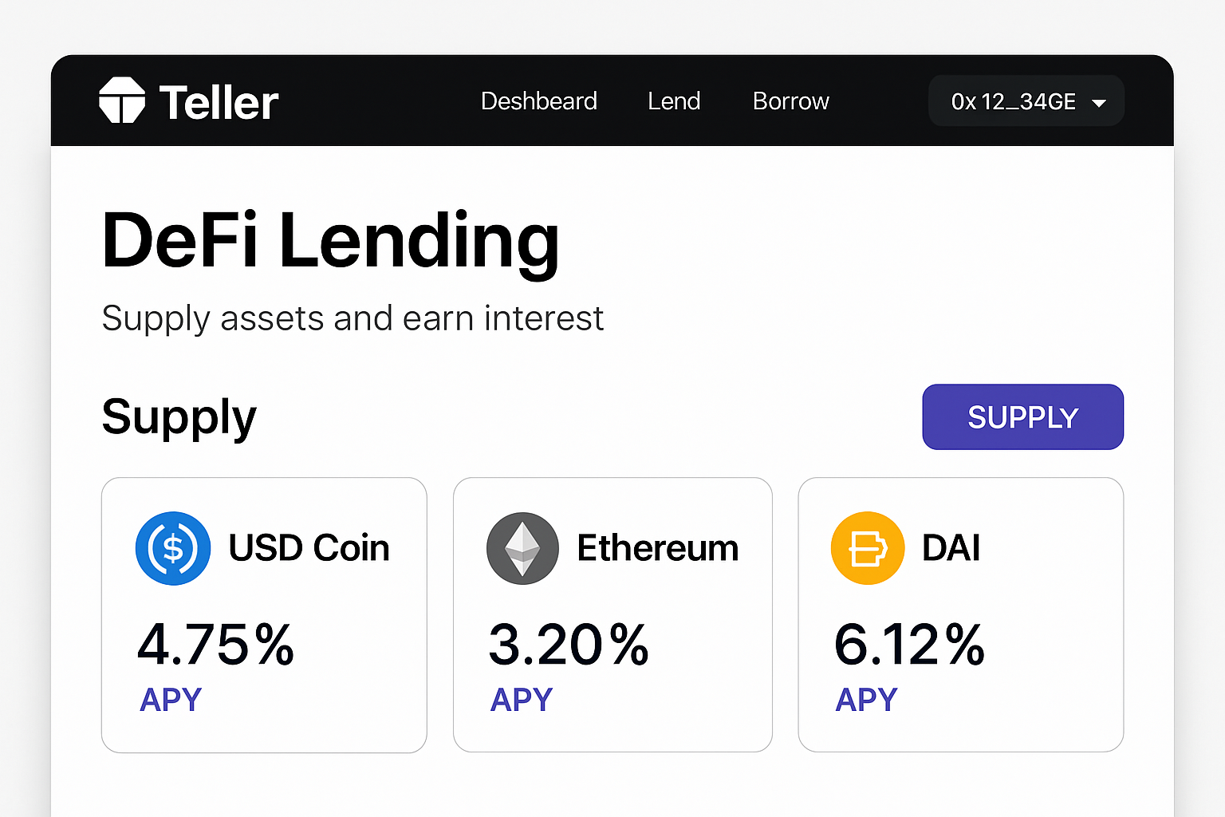
Task: Click the APY link under USD Coin
Action: point(170,699)
